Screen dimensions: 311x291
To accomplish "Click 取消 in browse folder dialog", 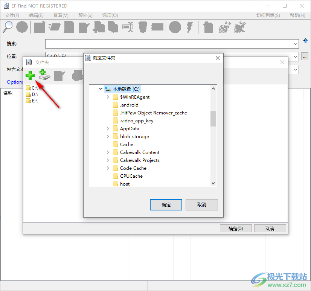I will pos(202,205).
